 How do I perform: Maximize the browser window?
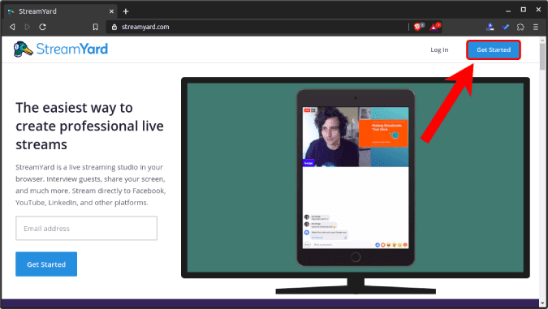(523, 10)
